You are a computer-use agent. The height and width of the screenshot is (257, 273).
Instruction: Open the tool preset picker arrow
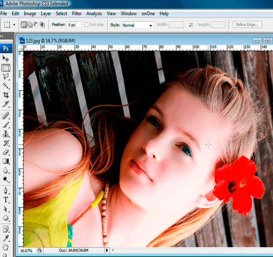point(14,25)
